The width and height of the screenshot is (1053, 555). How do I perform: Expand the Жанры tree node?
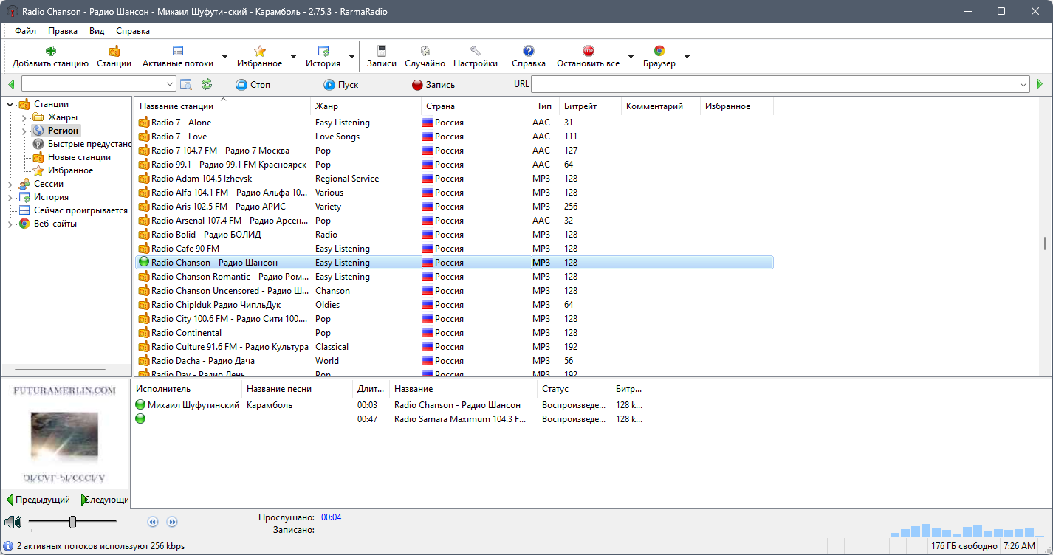pyautogui.click(x=24, y=117)
